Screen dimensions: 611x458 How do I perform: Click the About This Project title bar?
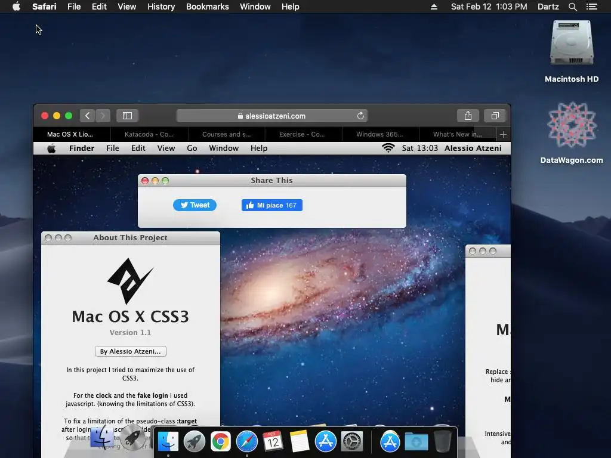tap(130, 237)
